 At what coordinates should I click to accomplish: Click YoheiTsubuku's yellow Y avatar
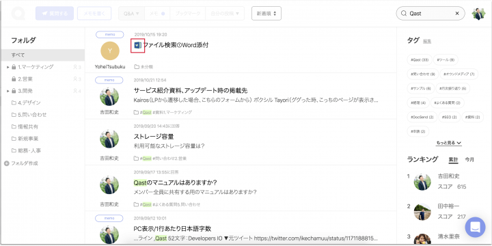(110, 51)
